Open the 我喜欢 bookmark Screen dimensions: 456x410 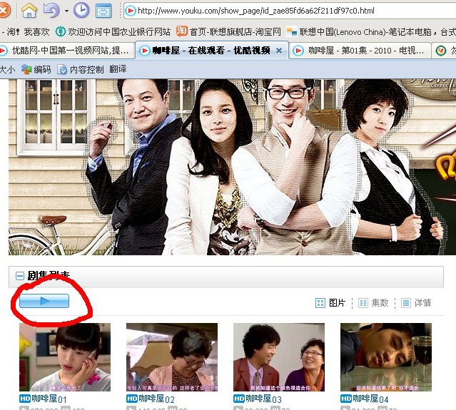[x=36, y=31]
